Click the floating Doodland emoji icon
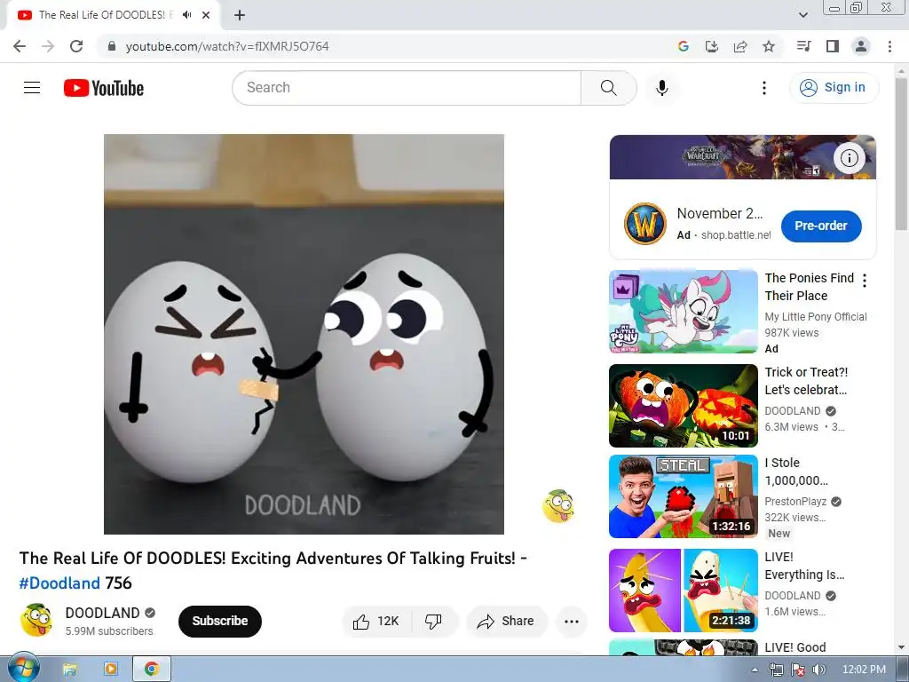Screen dimensions: 909x682 click(x=558, y=505)
